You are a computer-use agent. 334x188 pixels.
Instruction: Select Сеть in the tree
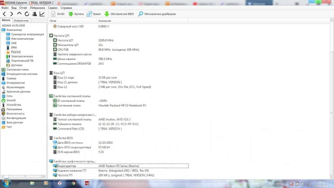pyautogui.click(x=9, y=96)
